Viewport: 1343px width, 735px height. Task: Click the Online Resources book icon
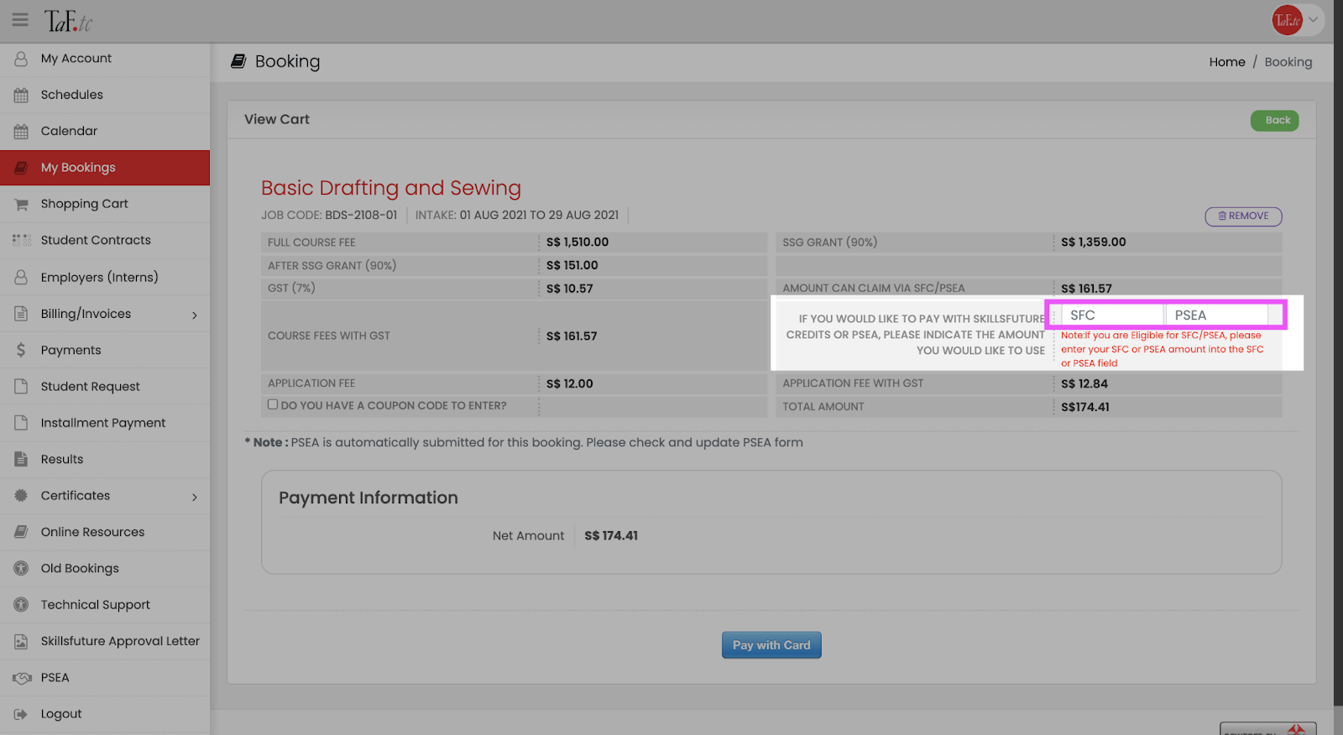[21, 532]
